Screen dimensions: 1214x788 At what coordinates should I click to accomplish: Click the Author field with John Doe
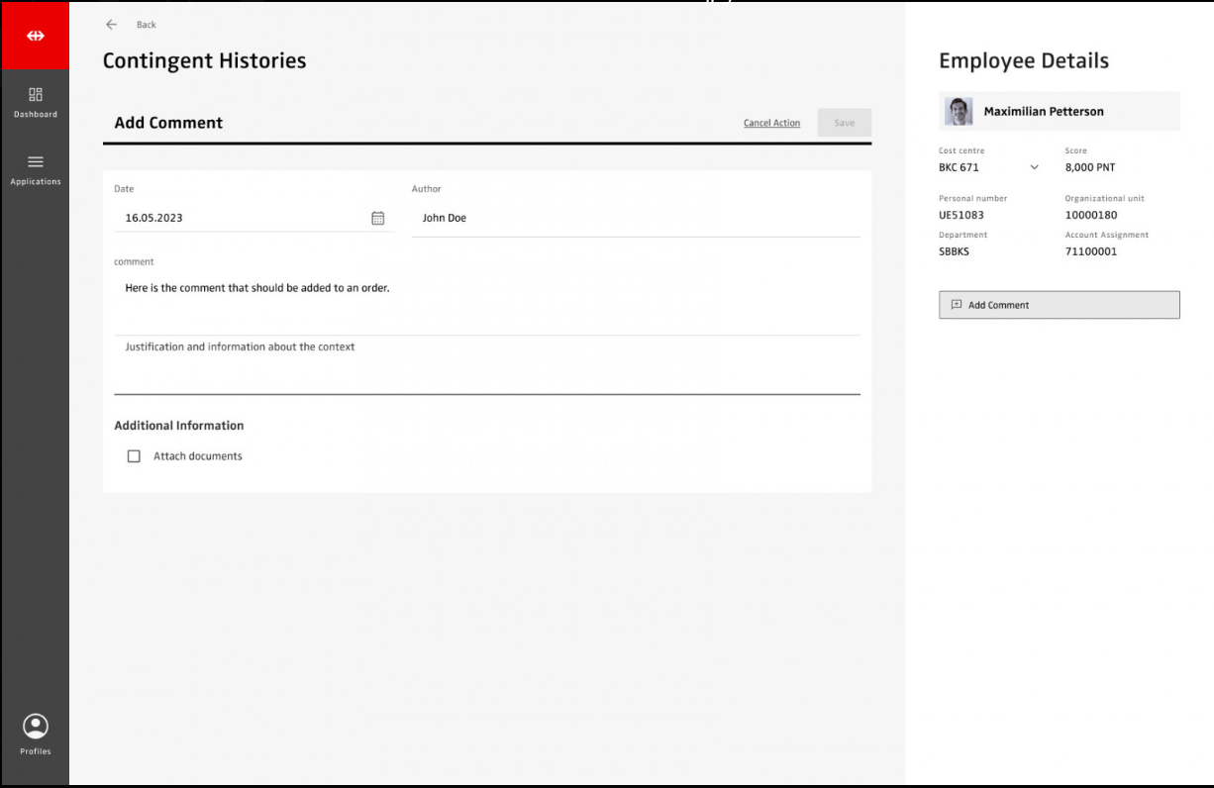pyautogui.click(x=634, y=218)
